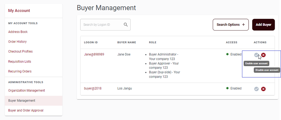281x120 pixels.
Task: Click the ROLE column header
Action: pos(153,43)
